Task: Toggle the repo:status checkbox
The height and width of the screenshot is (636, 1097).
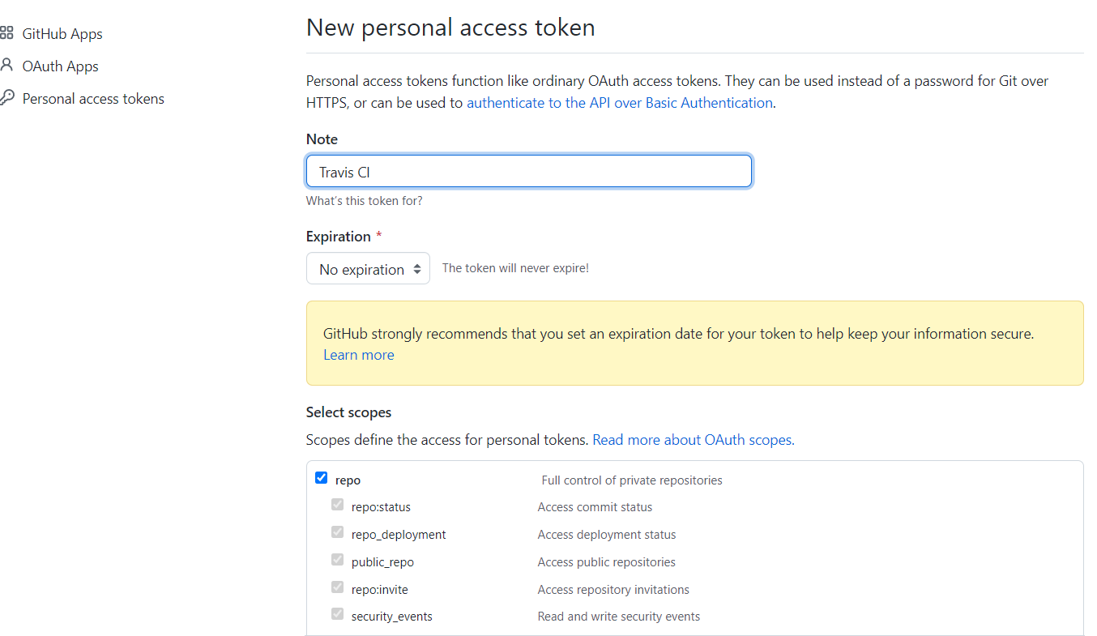Action: pyautogui.click(x=337, y=505)
